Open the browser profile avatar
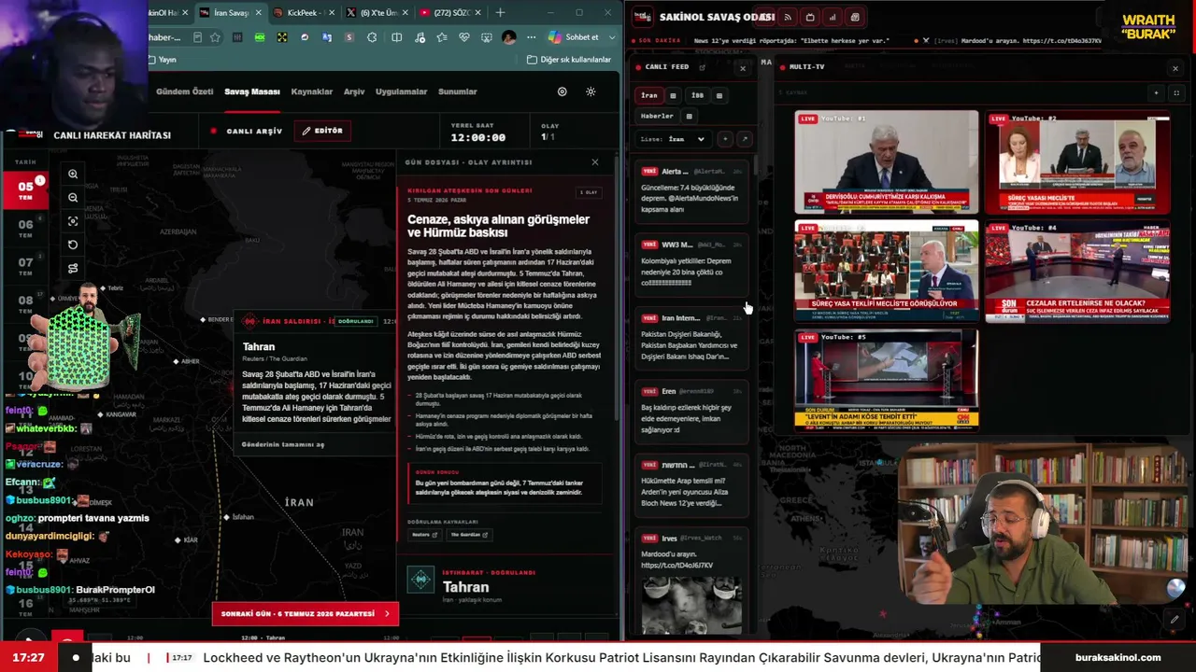The width and height of the screenshot is (1196, 672). click(508, 37)
